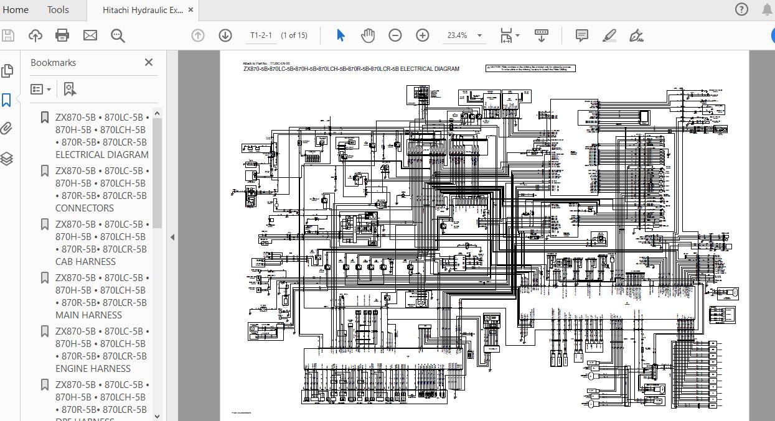This screenshot has height=421, width=775.
Task: Toggle the Layers panel icon
Action: pos(7,159)
